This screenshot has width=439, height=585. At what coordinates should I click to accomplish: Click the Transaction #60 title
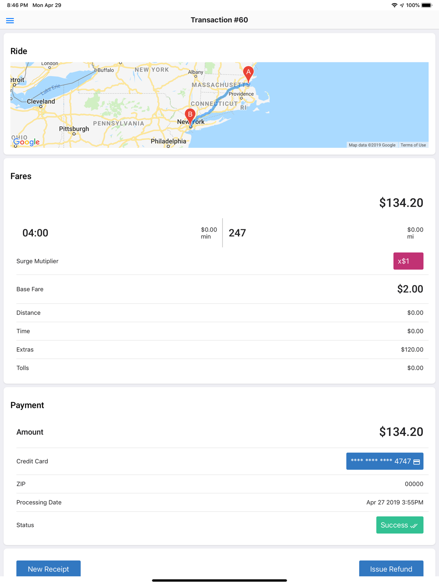pyautogui.click(x=219, y=20)
